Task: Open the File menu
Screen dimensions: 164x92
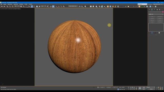Action: click(1, 4)
